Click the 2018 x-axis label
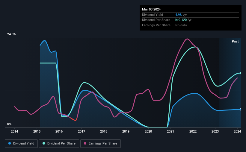Screen dimensions: 246x152 pyautogui.click(x=104, y=131)
